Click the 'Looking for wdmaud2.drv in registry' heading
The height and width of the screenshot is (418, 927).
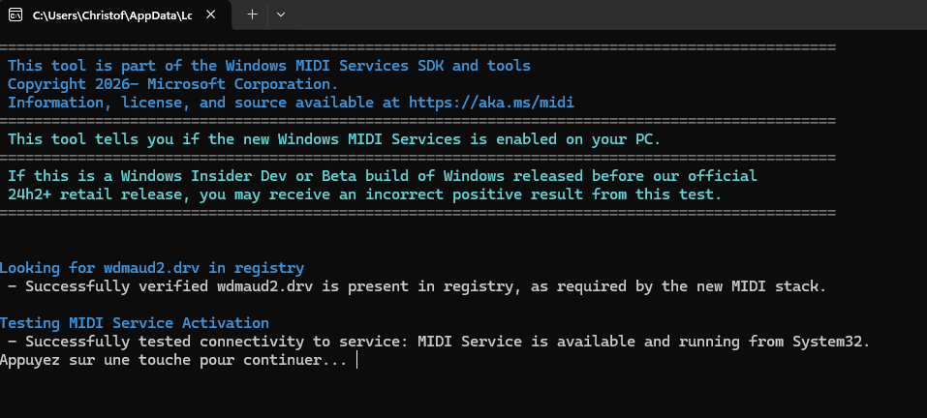click(x=152, y=267)
